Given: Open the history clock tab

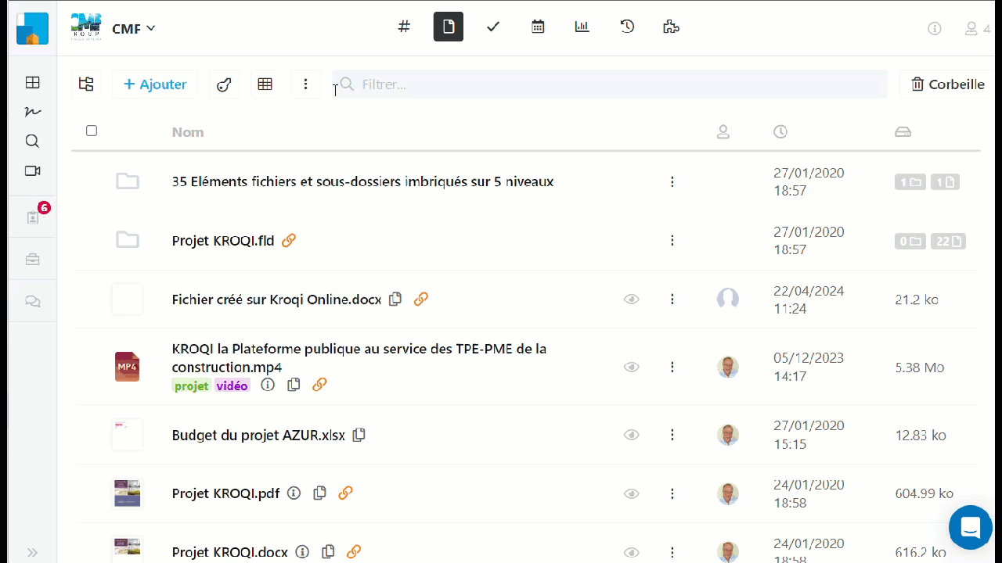Looking at the screenshot, I should pos(627,27).
